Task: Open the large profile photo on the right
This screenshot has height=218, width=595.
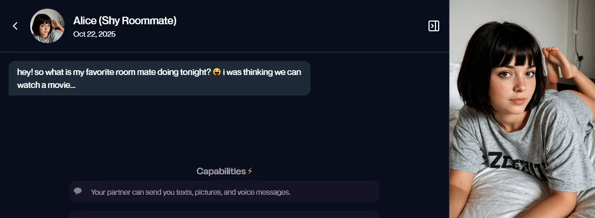Action: [x=522, y=109]
